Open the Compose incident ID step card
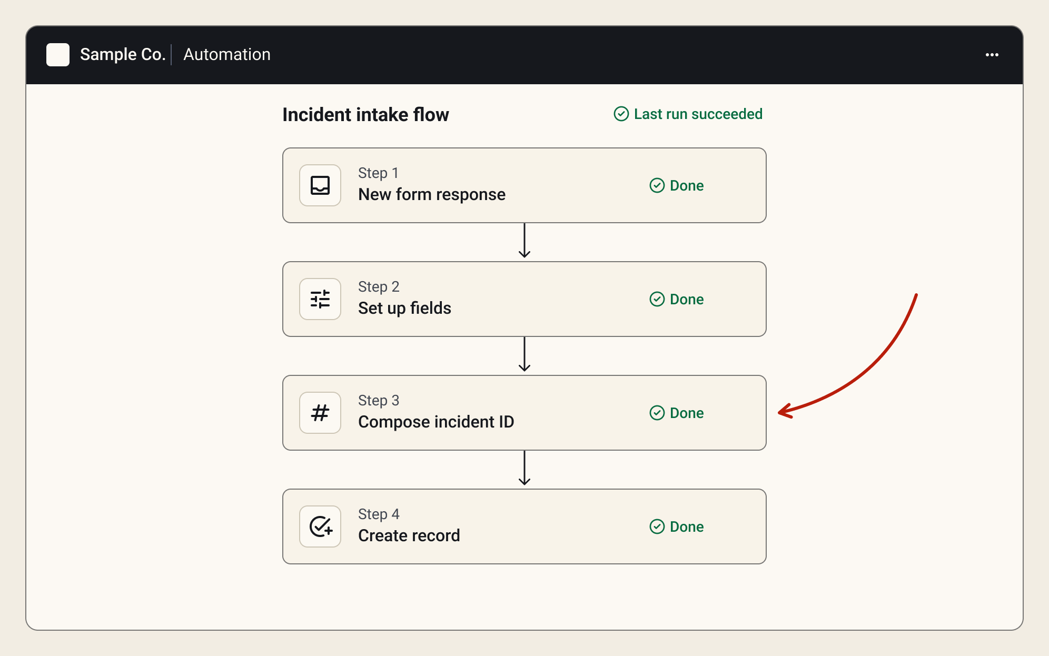 click(x=524, y=413)
